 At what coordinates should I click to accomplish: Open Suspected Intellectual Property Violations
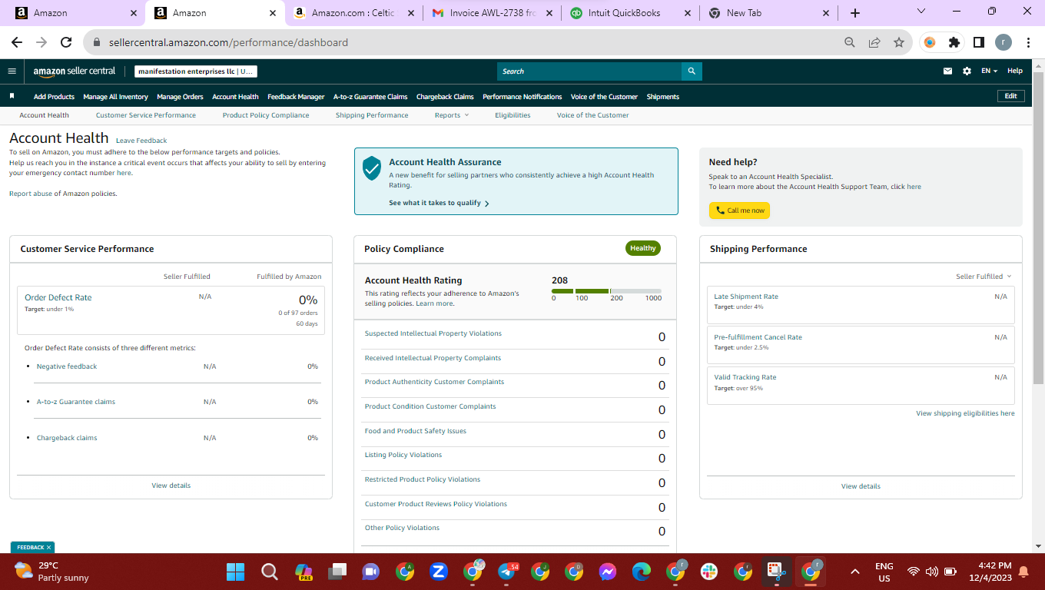(433, 333)
